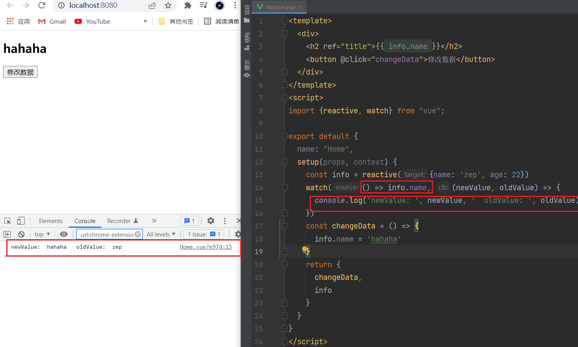This screenshot has width=578, height=347.
Task: Open the 其他书签 bookmarks folder
Action: [x=176, y=21]
